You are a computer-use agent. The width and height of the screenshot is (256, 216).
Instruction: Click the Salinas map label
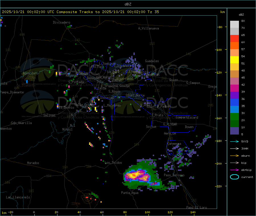(49, 115)
